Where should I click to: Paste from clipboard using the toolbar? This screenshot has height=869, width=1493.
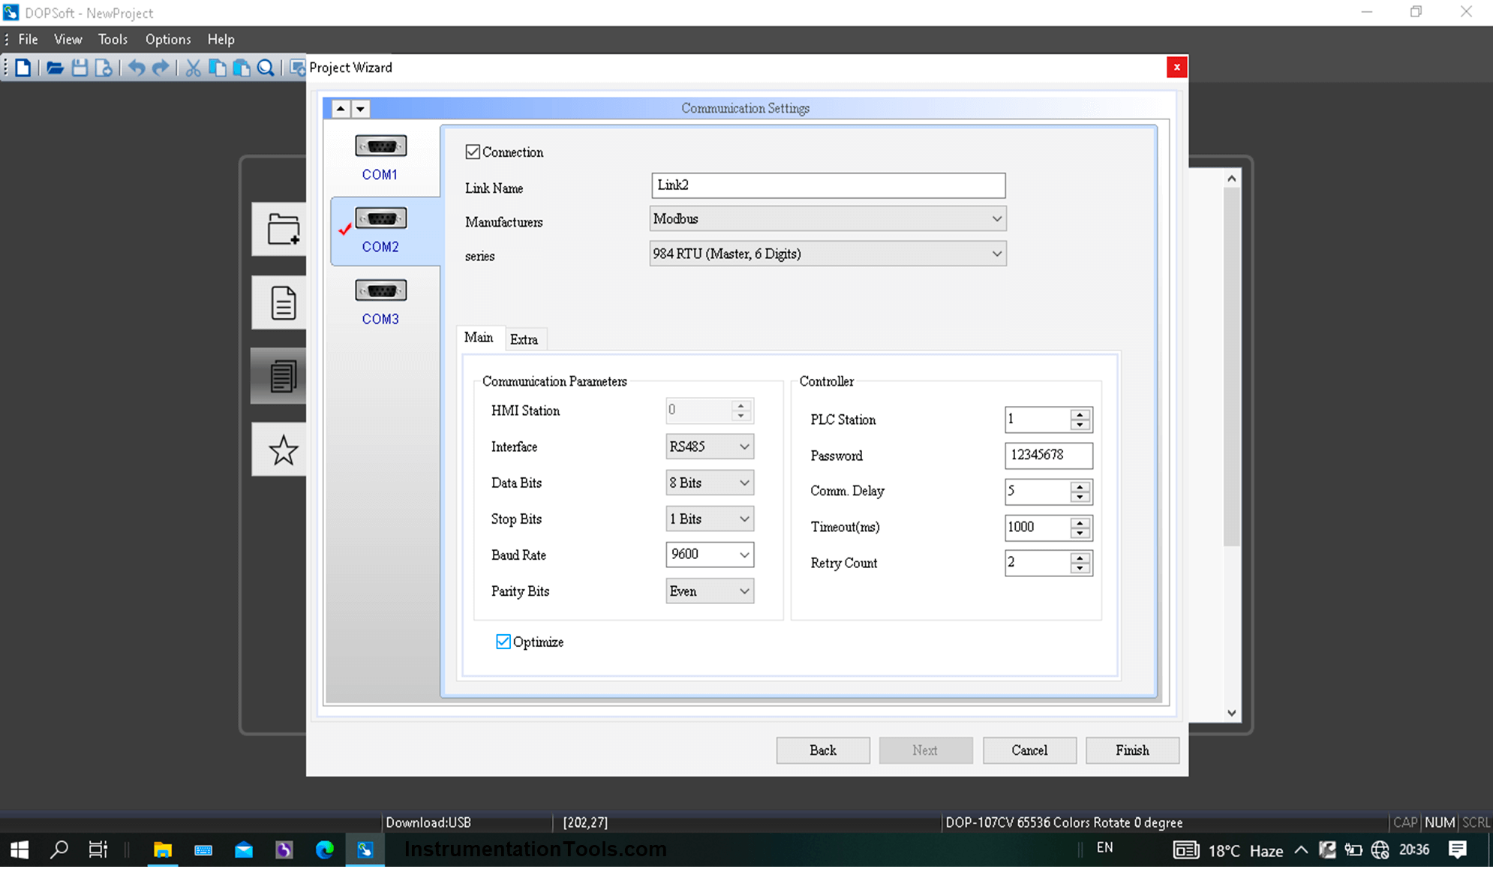(241, 67)
